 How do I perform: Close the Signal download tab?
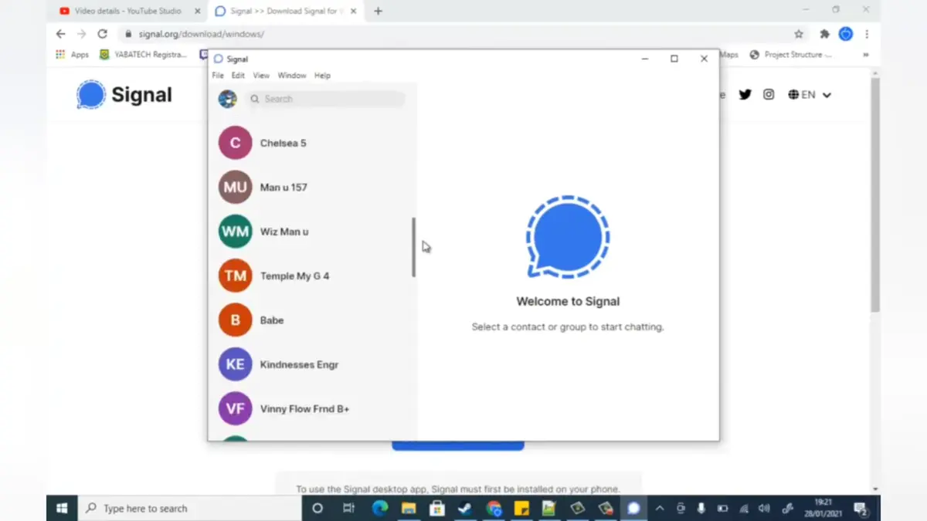coord(353,12)
